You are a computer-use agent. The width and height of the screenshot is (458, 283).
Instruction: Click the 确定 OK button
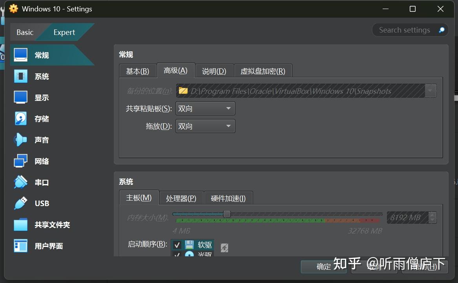point(324,267)
